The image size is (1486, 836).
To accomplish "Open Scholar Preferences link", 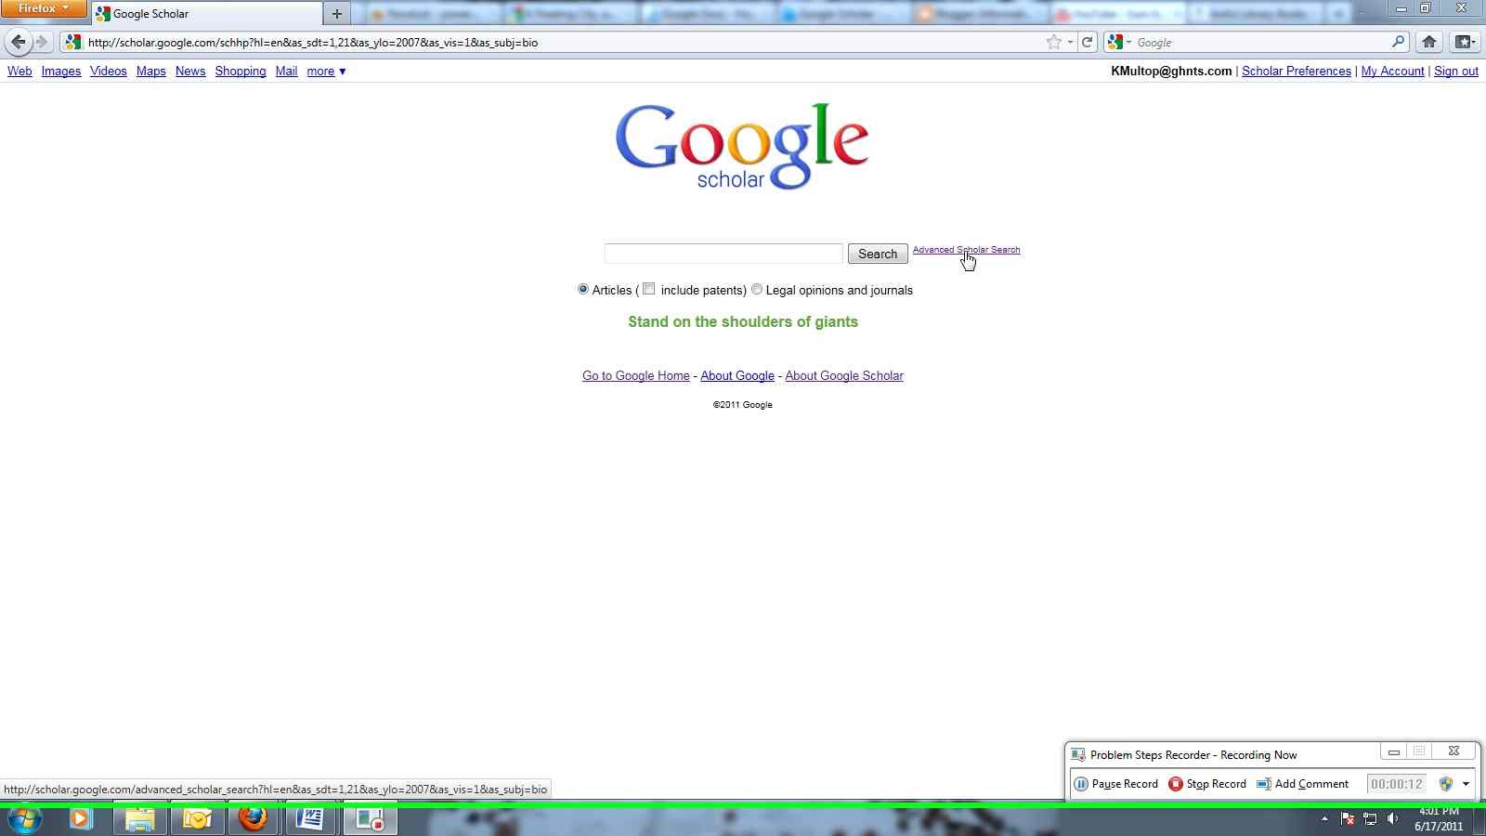I will pos(1296,71).
